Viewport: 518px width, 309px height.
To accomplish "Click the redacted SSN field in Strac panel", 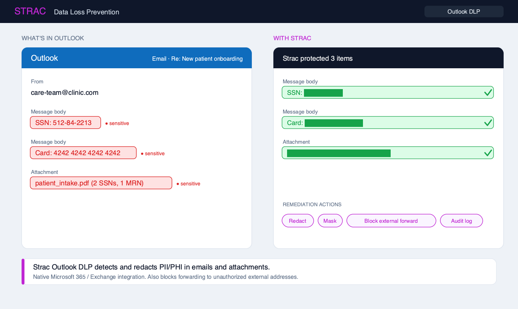I will pyautogui.click(x=388, y=93).
